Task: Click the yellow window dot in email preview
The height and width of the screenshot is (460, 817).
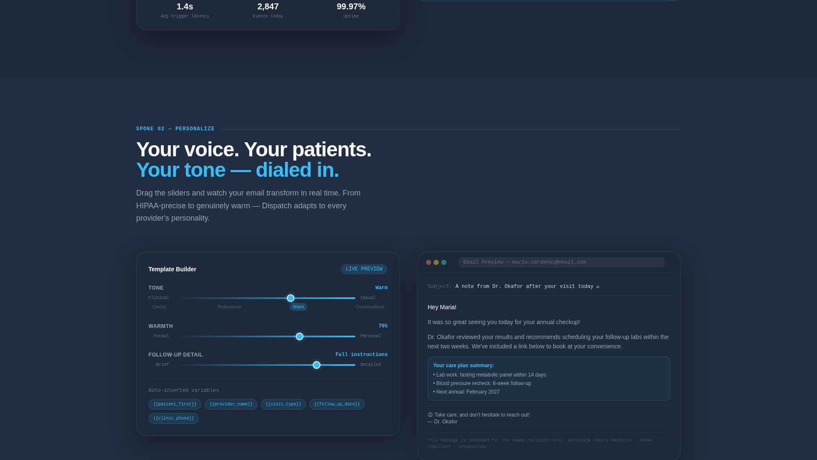Action: [436, 262]
